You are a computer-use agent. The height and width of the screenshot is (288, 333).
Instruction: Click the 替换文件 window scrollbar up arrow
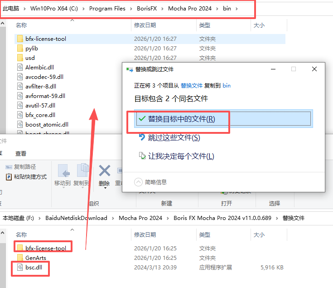coord(3,233)
